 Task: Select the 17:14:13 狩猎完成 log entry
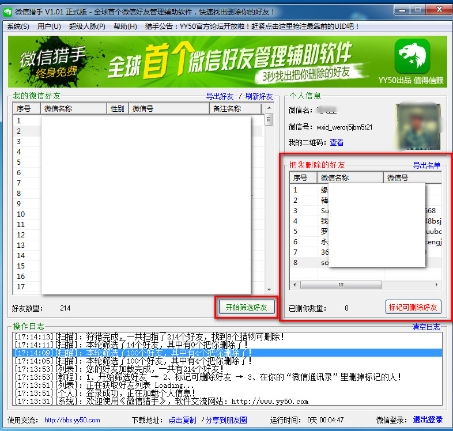click(228, 337)
